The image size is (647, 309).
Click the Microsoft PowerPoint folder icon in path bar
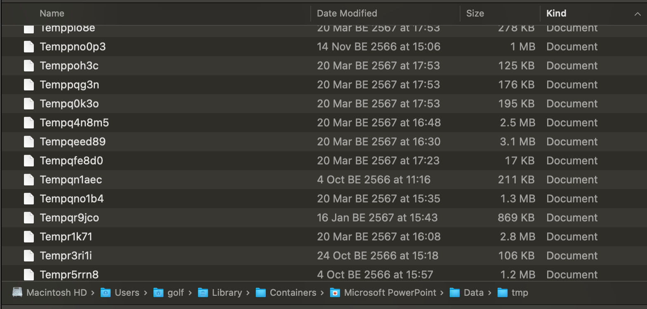coord(335,292)
